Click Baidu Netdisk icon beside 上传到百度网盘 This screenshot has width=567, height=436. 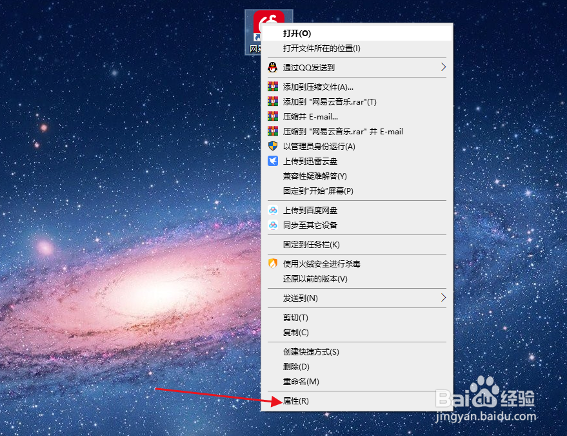(x=273, y=210)
